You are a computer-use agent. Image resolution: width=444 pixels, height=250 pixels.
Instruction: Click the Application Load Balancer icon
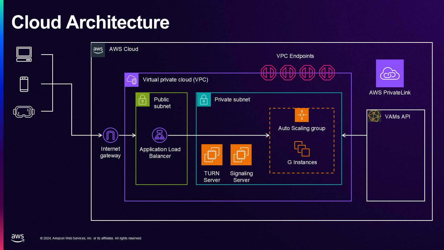tap(160, 135)
